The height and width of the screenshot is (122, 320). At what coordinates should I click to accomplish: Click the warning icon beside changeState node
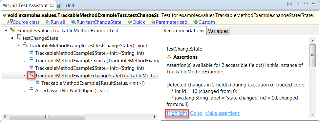[x=31, y=75]
